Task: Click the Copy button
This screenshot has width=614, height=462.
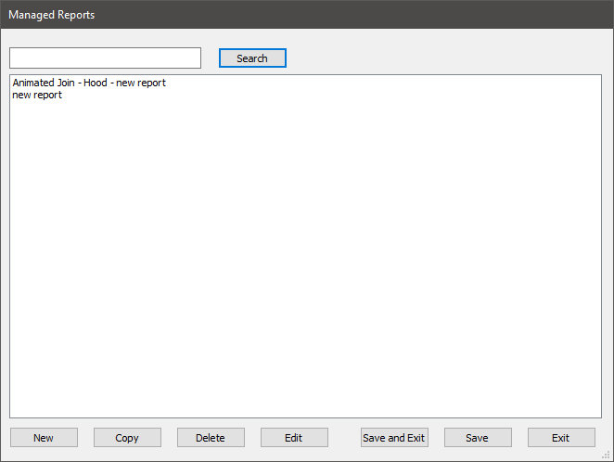Action: tap(127, 438)
